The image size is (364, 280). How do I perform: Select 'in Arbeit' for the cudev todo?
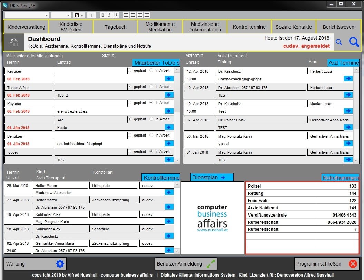151,151
